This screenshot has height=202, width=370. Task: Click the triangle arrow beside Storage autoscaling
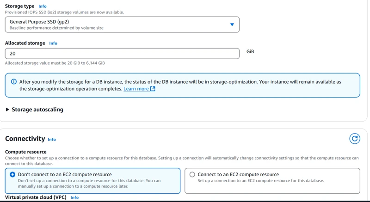(7, 110)
